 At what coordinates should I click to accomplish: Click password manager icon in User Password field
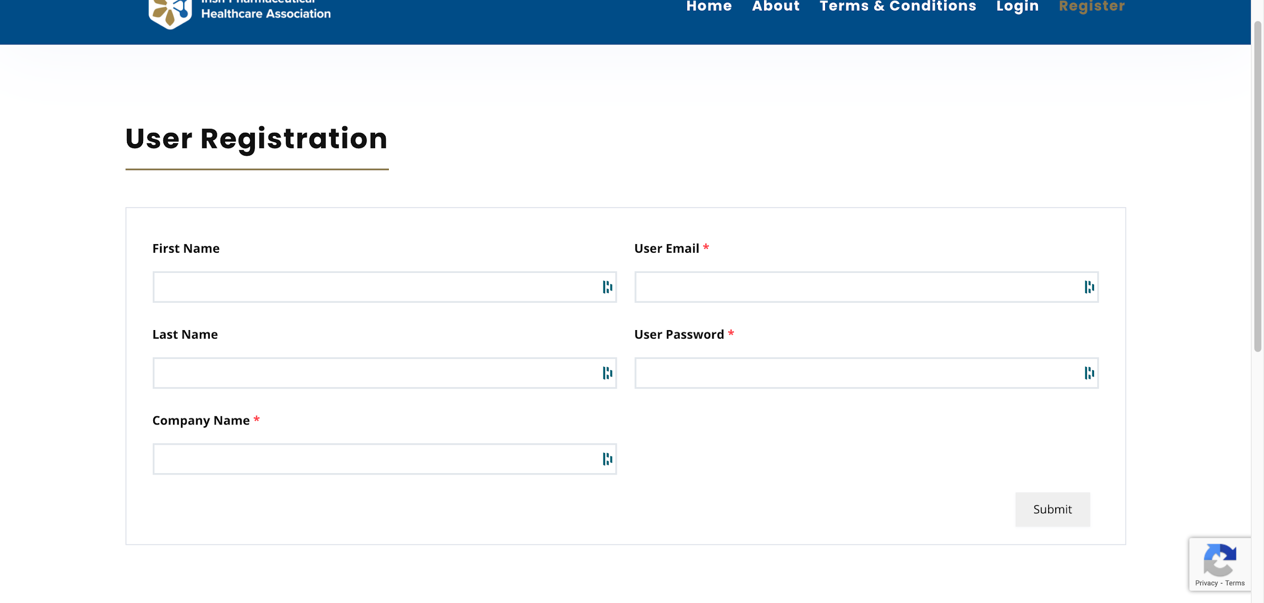click(x=1089, y=373)
